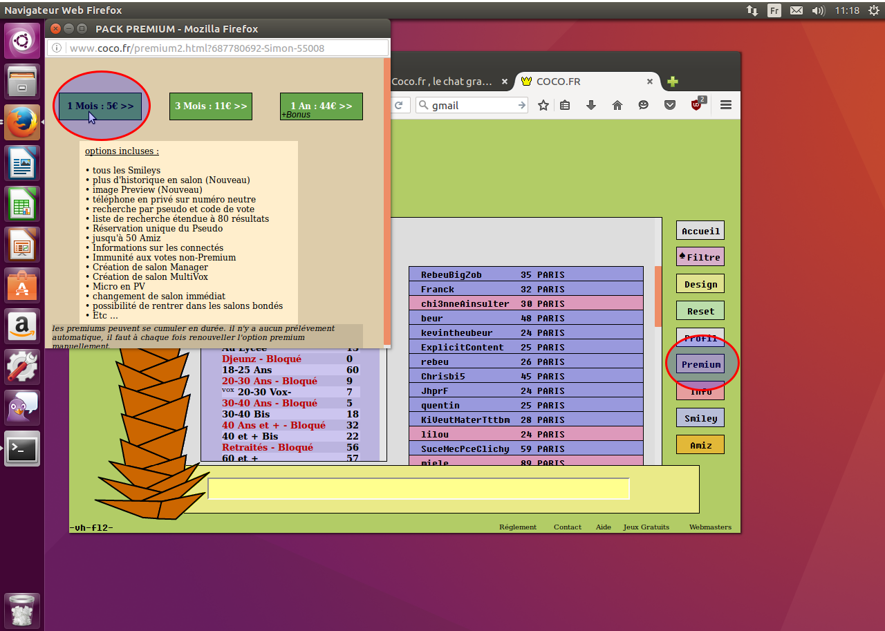Click the orange scrollbar of the user list
Screen dimensions: 885x631
point(658,296)
